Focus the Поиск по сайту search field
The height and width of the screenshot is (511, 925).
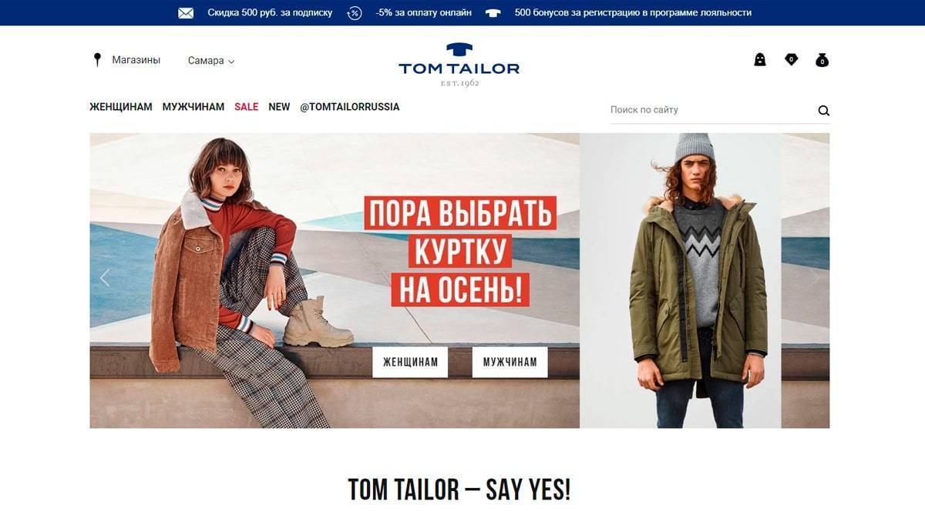(x=709, y=110)
